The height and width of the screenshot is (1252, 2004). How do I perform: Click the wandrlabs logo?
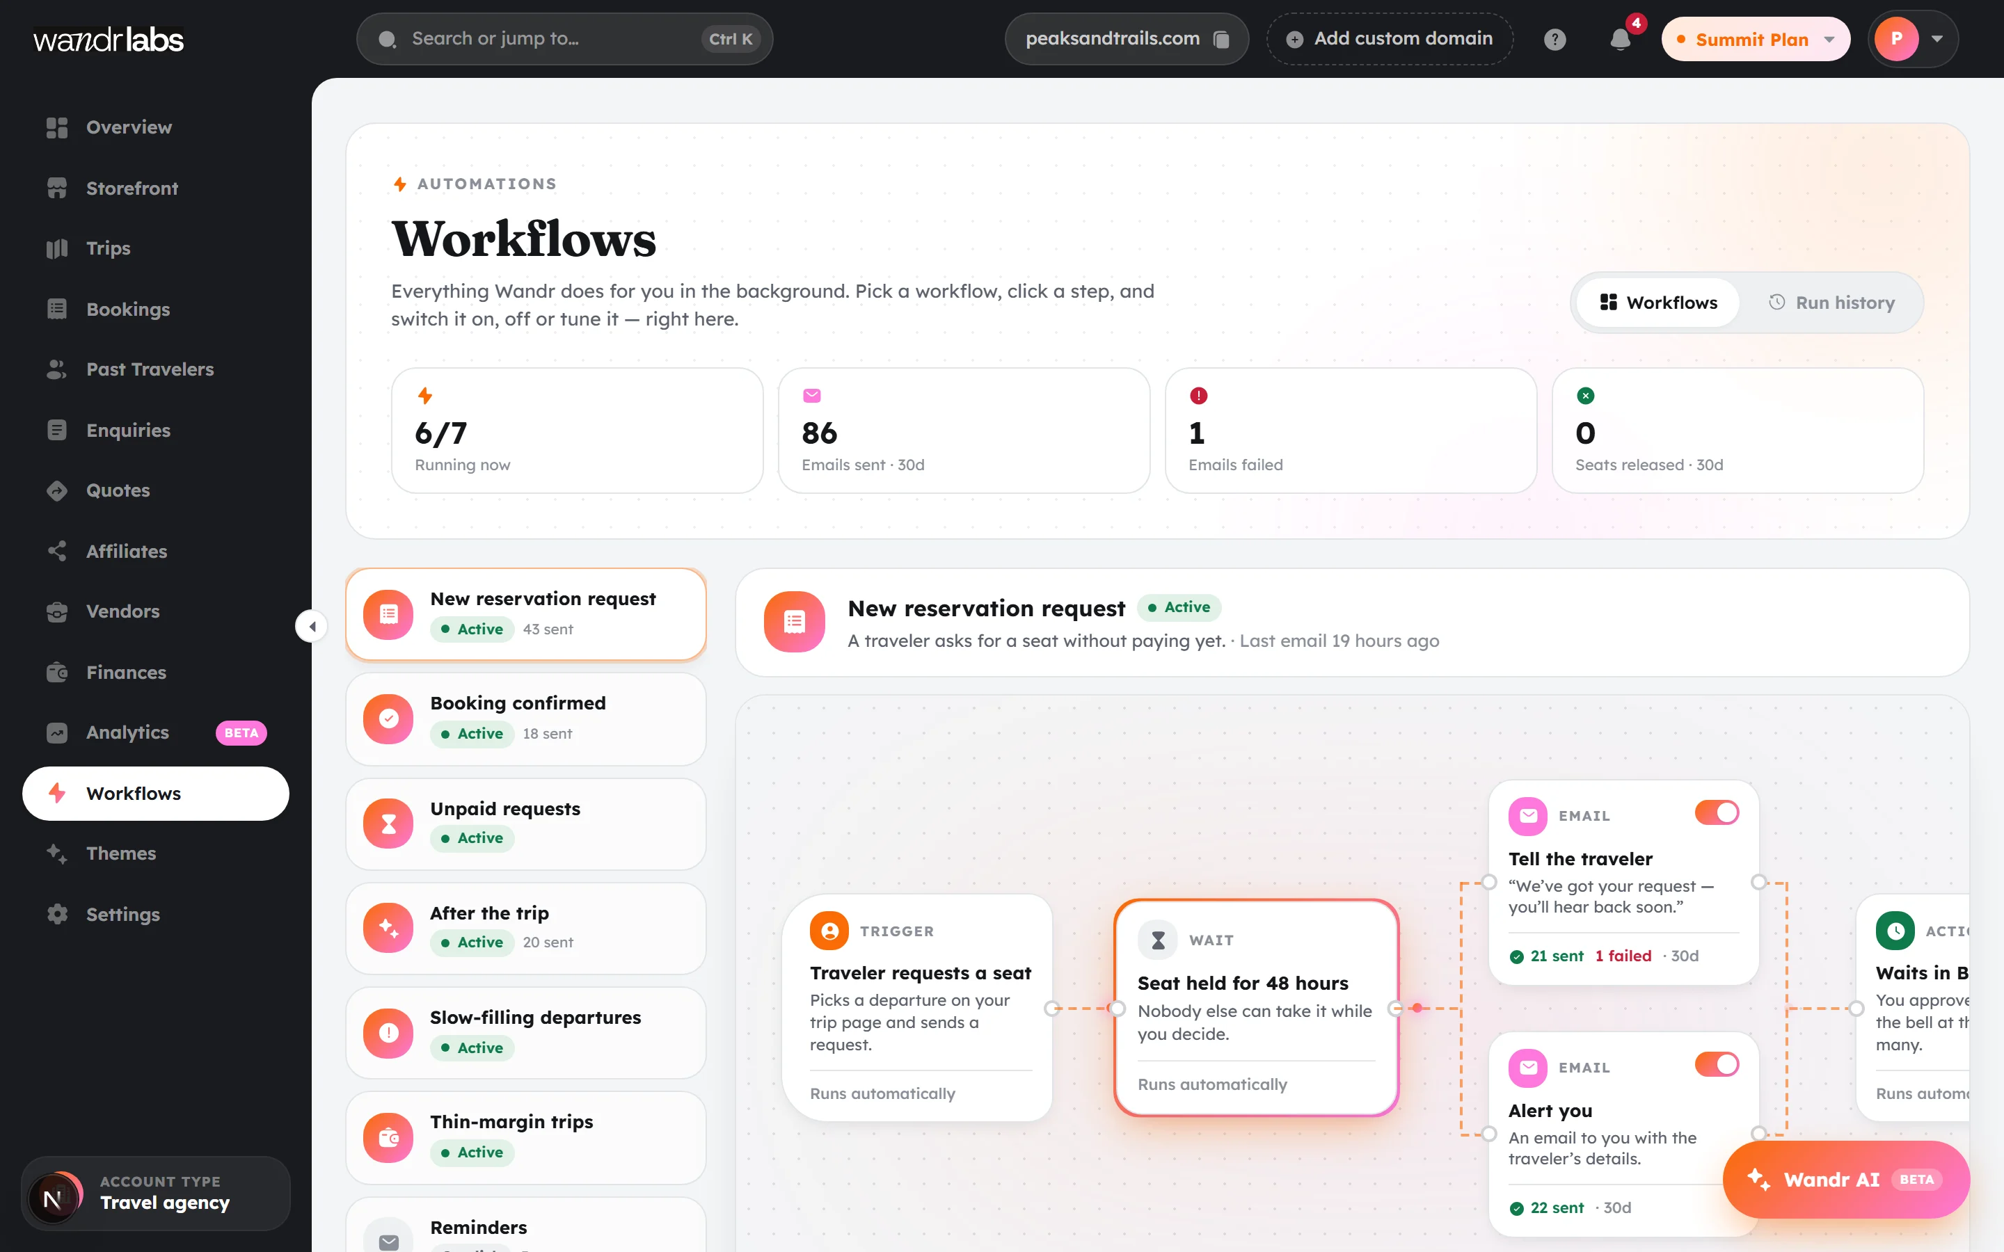(x=109, y=39)
